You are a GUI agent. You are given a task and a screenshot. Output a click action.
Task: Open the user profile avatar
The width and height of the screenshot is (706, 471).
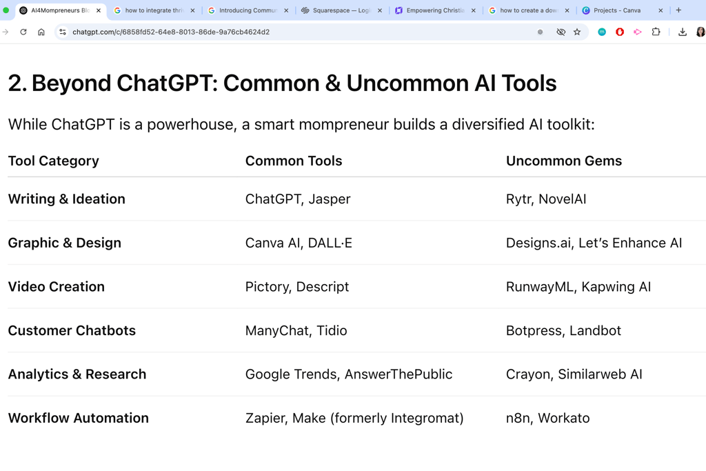click(700, 32)
